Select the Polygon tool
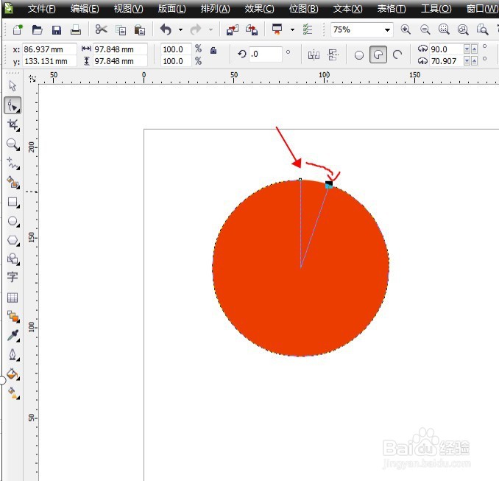Viewport: 499px width, 481px height. (x=13, y=240)
